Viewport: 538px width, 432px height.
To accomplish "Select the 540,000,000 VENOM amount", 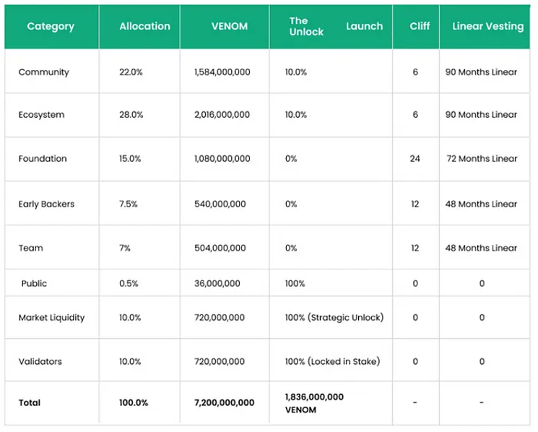I will pos(220,204).
